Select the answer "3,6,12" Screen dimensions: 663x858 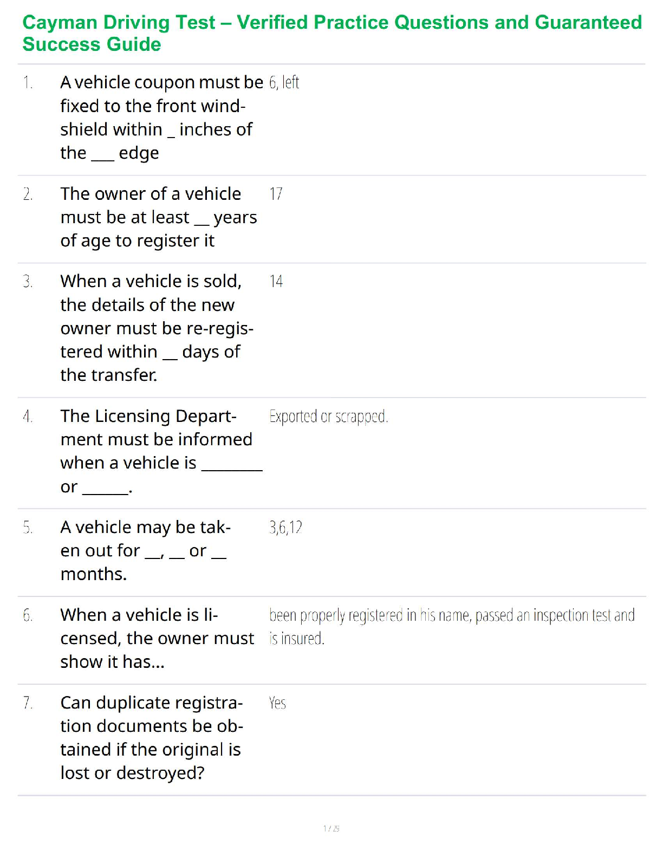pos(285,528)
